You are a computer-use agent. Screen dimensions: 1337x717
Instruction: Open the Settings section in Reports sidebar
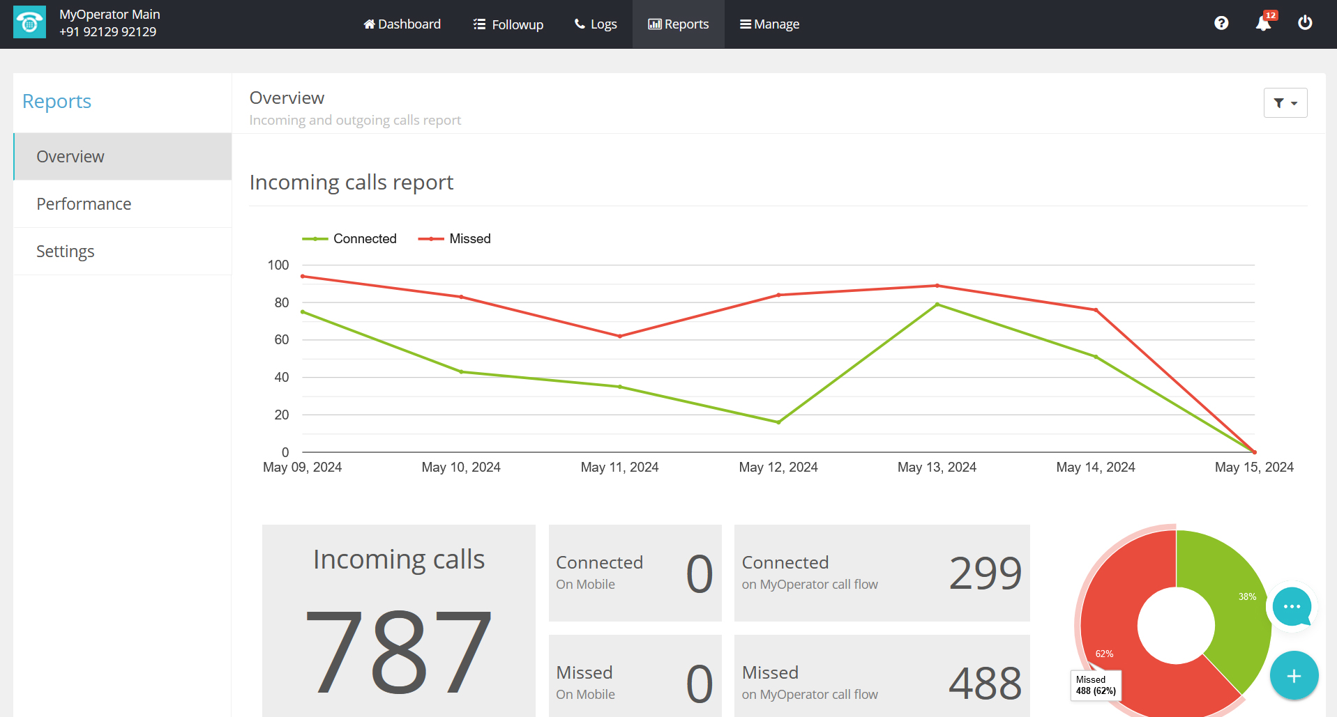(65, 251)
